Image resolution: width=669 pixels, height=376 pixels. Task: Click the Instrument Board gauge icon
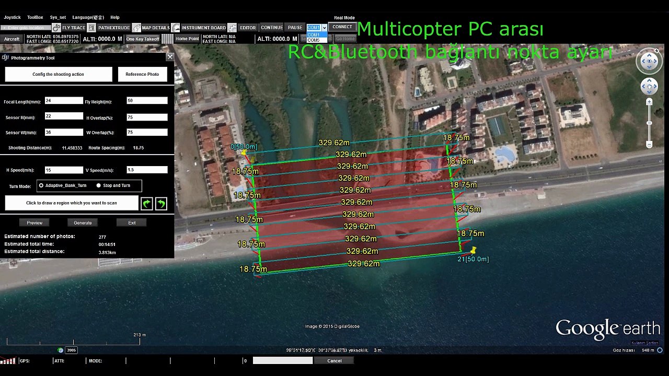[x=176, y=27]
